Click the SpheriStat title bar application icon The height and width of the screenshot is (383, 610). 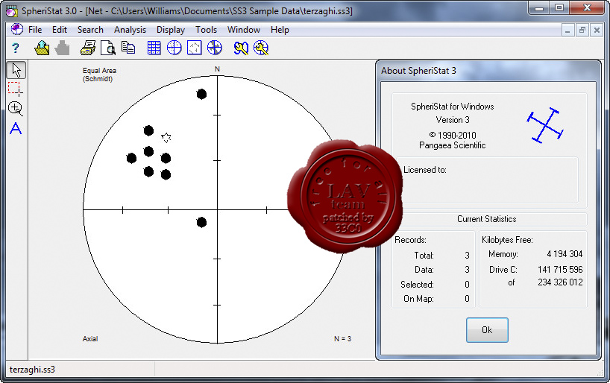(12, 11)
